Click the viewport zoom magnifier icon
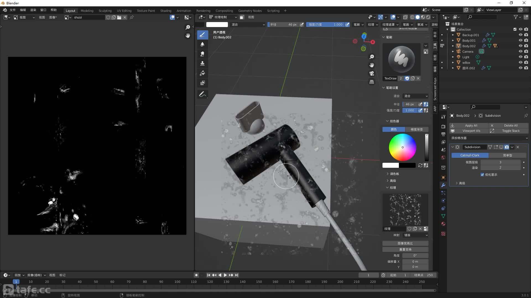Viewport: 531px width, 298px height. coord(372,57)
